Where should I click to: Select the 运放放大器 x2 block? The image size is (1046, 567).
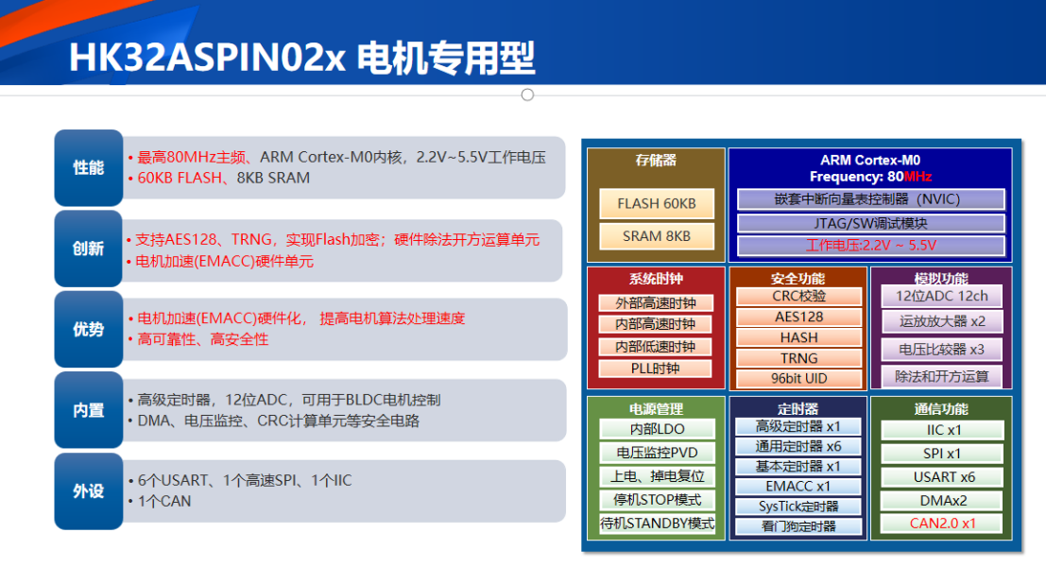tap(941, 321)
